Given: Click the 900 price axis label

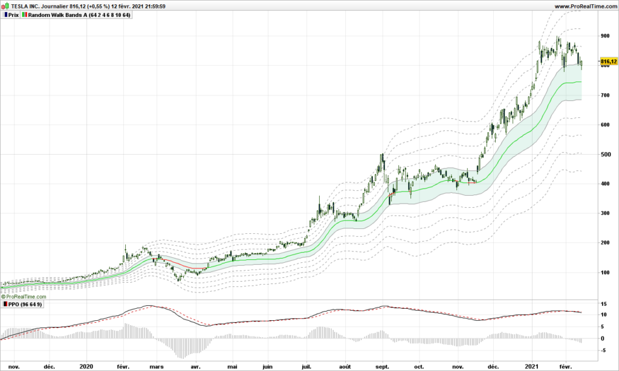Looking at the screenshot, I should 604,36.
